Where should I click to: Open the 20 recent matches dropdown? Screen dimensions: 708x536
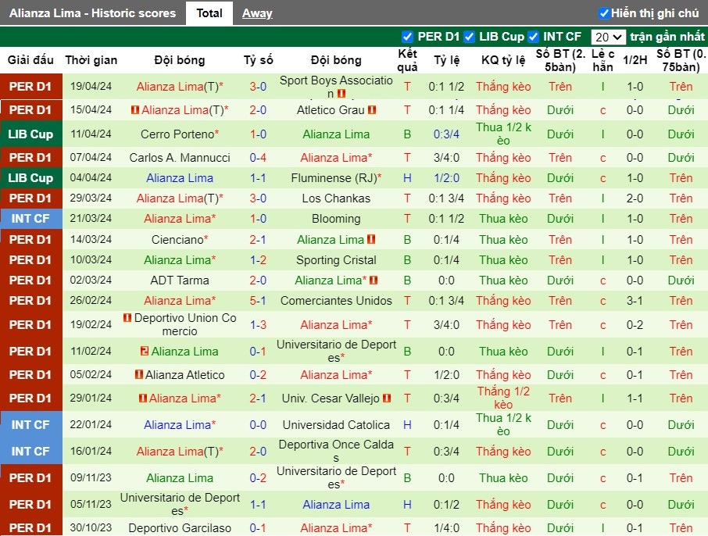pos(608,37)
